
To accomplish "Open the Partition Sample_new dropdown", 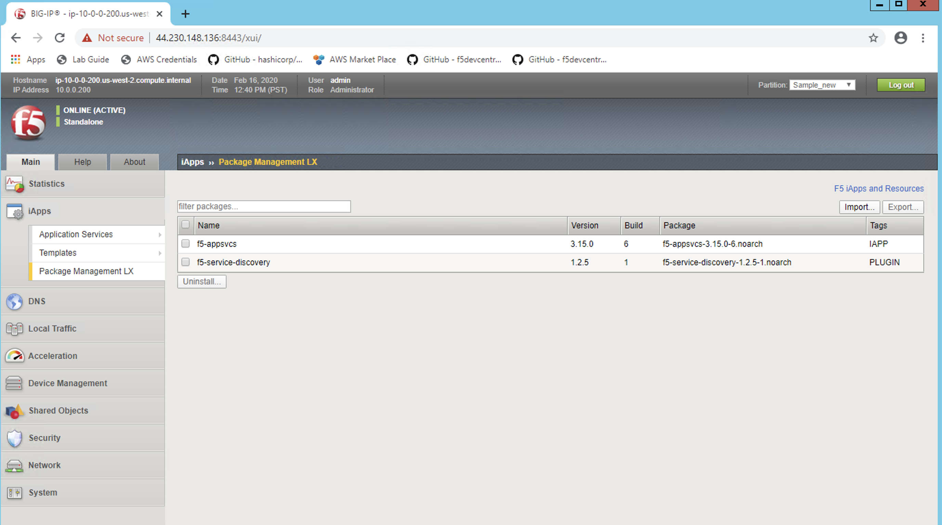I will coord(822,85).
